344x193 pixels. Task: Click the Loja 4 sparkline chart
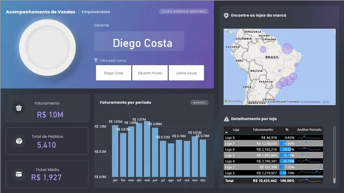click(x=310, y=161)
